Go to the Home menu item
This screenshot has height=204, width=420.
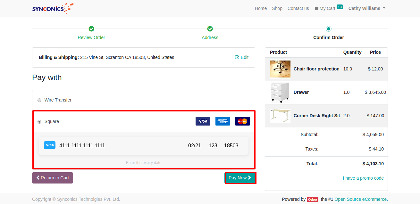tap(261, 8)
